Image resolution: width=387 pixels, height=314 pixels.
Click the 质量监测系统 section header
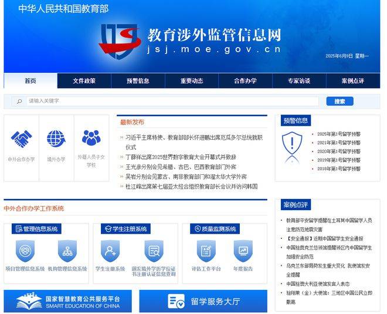coord(215,229)
